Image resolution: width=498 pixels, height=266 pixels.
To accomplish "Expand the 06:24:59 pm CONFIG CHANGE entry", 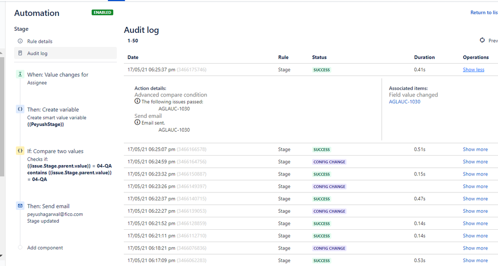I will pyautogui.click(x=475, y=162).
